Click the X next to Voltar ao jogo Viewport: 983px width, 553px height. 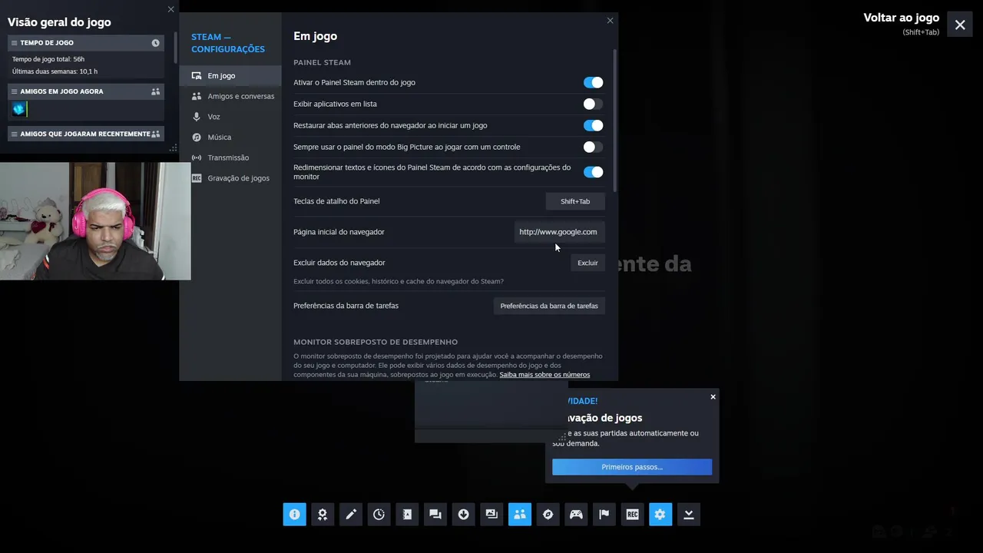960,25
